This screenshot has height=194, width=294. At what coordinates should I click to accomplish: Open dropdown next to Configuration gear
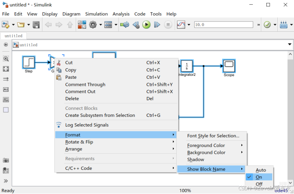[101, 25]
